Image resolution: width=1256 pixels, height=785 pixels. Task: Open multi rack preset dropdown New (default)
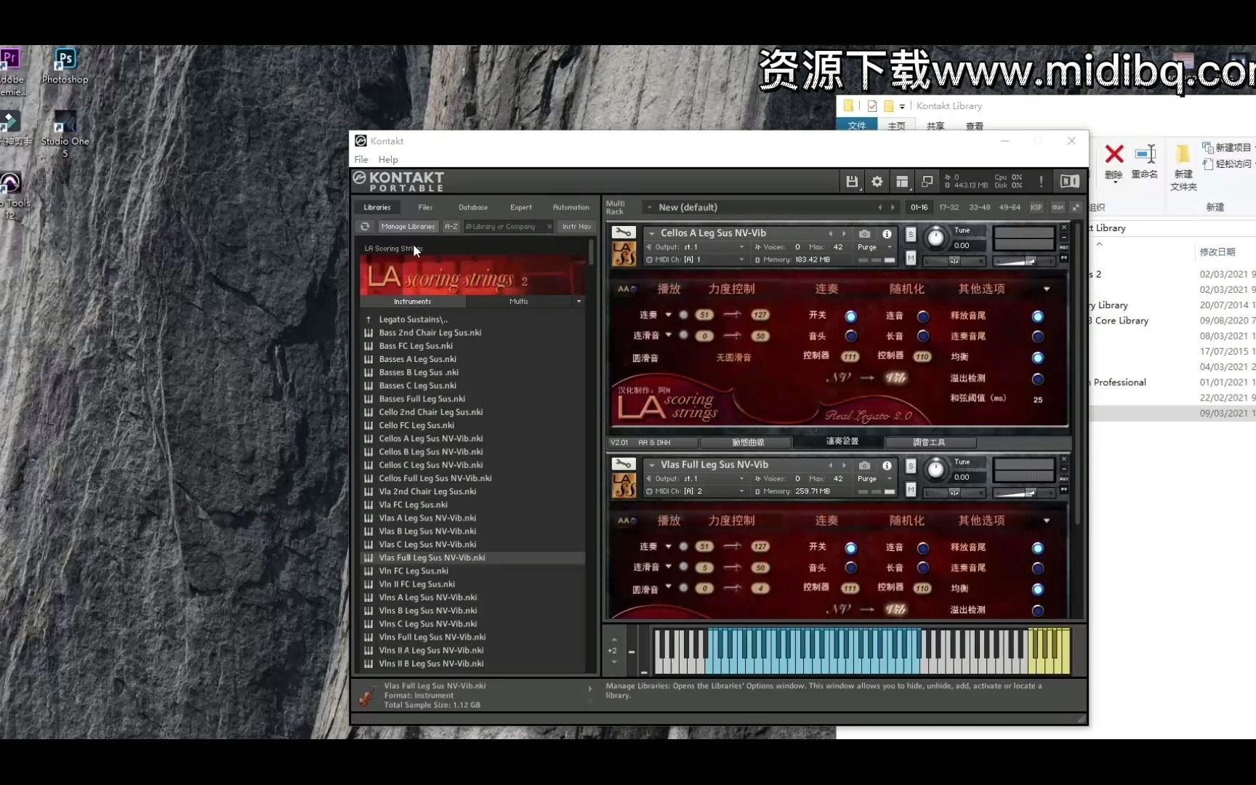(649, 208)
